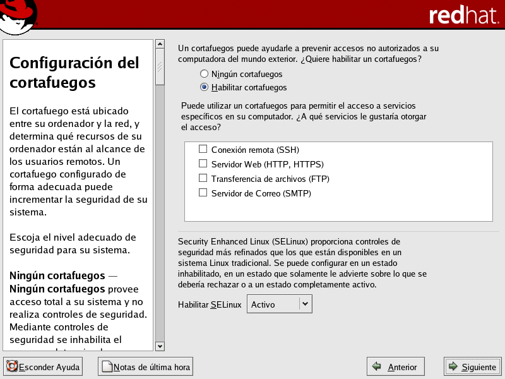The width and height of the screenshot is (505, 379).
Task: Select the Habilitar cortafuegos radio option
Action: pyautogui.click(x=204, y=87)
